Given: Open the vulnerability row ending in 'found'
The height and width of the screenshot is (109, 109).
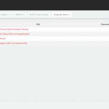Looking at the screenshot, I should pos(3,38).
